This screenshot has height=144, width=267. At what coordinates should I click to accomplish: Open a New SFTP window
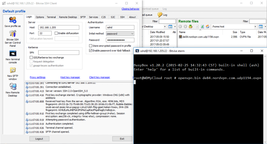click(x=13, y=70)
